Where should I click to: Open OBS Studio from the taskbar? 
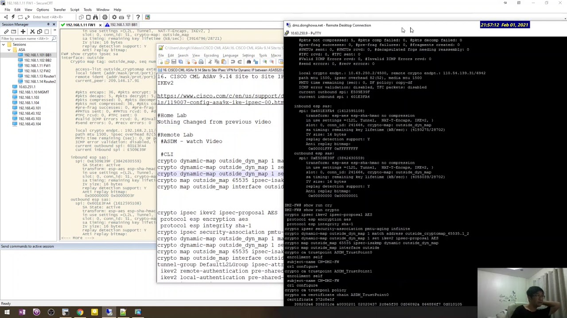51,313
